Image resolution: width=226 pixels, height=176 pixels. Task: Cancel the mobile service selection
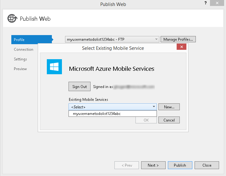pyautogui.click(x=169, y=120)
